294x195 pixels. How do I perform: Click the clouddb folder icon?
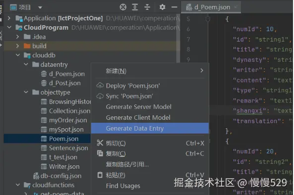27,55
